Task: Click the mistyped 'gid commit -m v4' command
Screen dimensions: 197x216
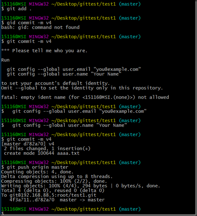Action: (x=26, y=23)
